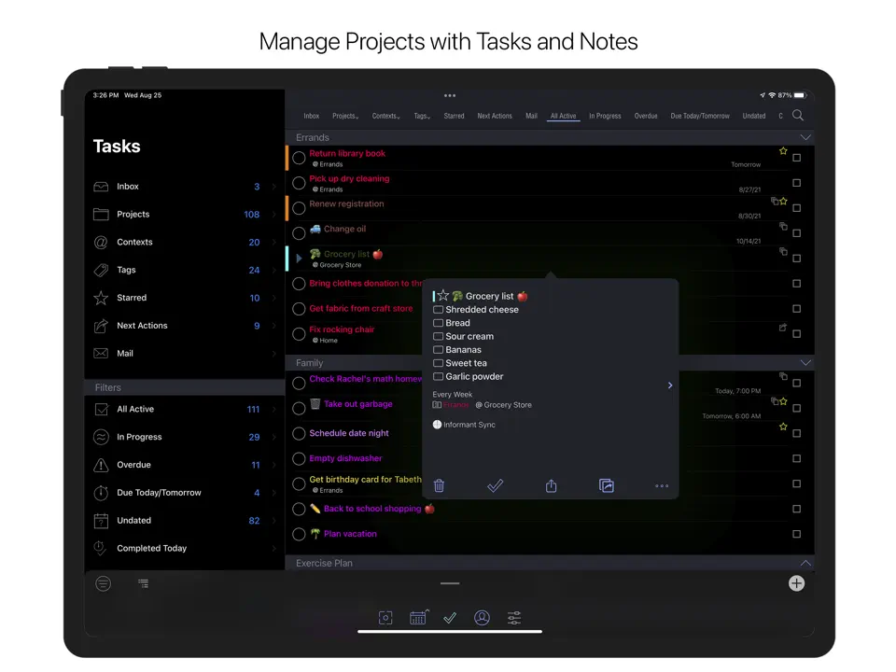
Task: Delete the Grocery list task with trash icon
Action: [x=439, y=485]
